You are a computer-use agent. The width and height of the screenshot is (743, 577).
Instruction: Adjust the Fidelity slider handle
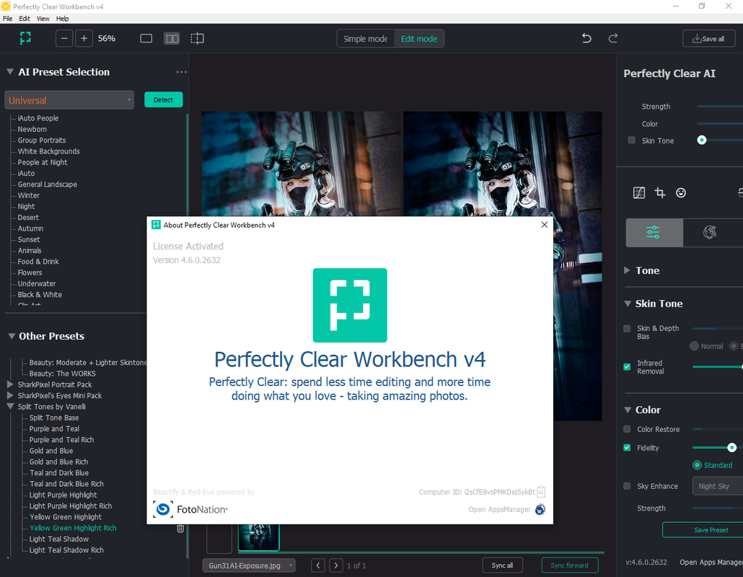(x=731, y=447)
